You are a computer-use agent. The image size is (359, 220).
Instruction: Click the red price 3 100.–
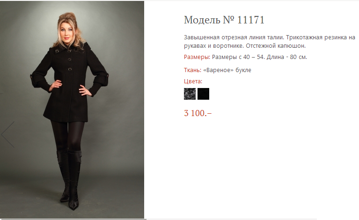198,113
